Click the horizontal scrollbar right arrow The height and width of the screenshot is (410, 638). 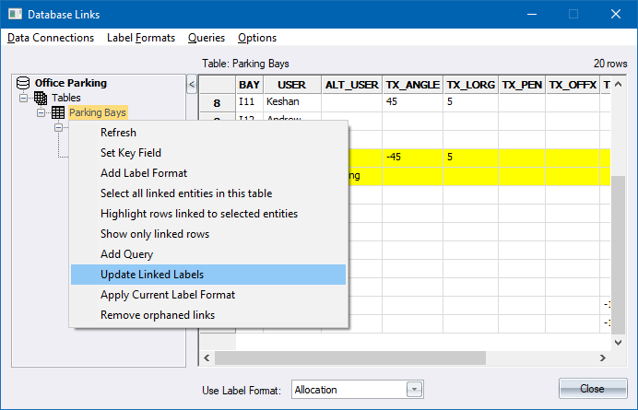603,357
